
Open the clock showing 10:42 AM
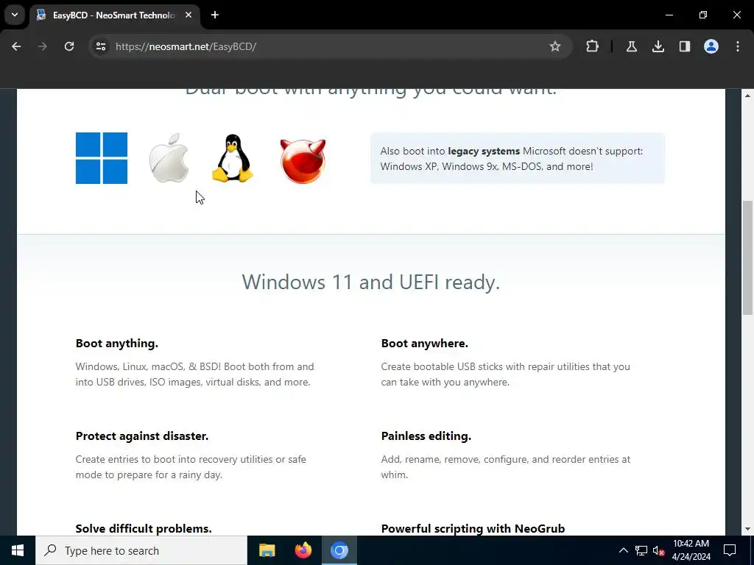[691, 550]
